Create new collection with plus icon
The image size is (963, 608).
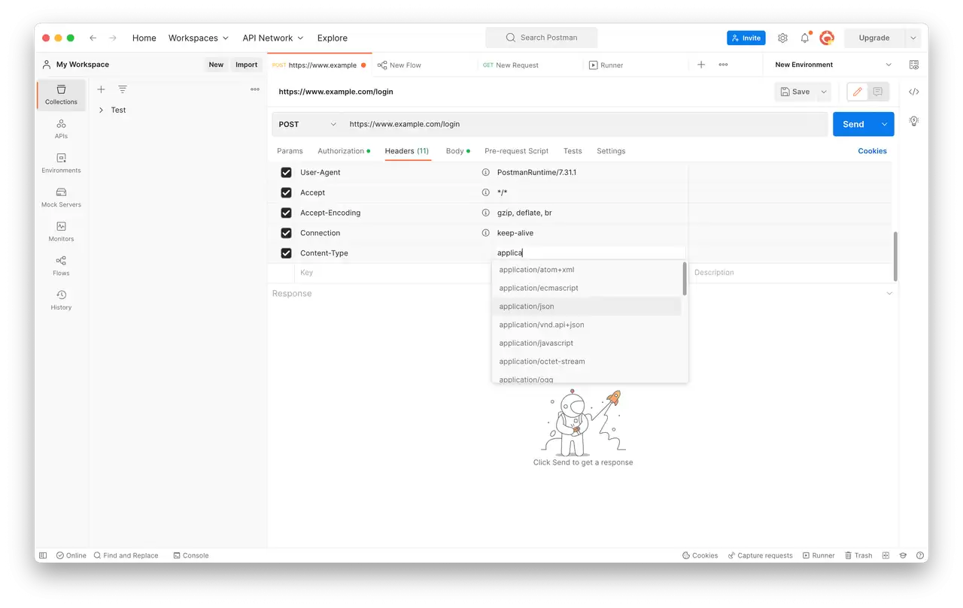(101, 89)
